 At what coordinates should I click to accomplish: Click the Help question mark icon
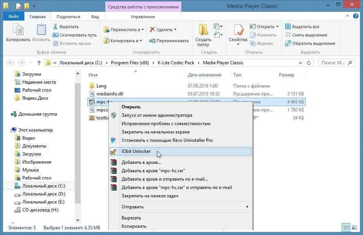[356, 16]
